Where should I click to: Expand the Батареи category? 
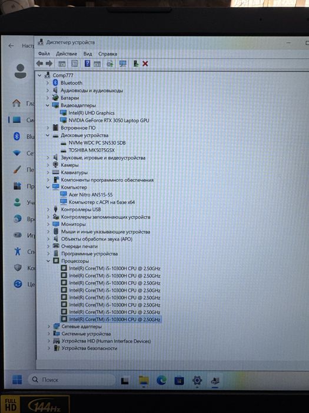pos(48,98)
